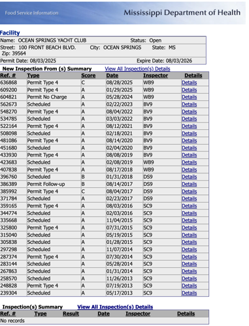
Task: Open Details link for inspection 562673
Action: 189,104
